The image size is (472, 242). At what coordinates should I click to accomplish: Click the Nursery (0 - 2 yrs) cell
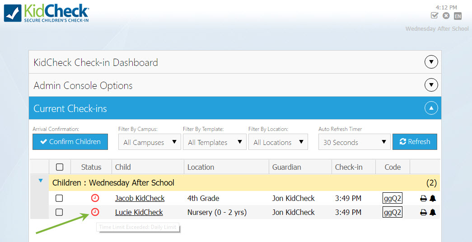coord(217,212)
